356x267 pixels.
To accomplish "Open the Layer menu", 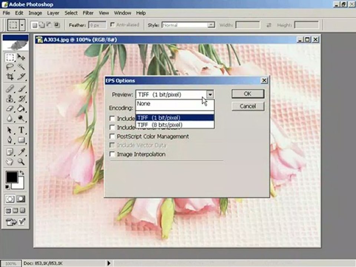I will click(53, 13).
